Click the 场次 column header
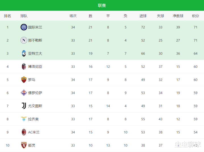Viewport: 204px width, 152px height. point(73,16)
